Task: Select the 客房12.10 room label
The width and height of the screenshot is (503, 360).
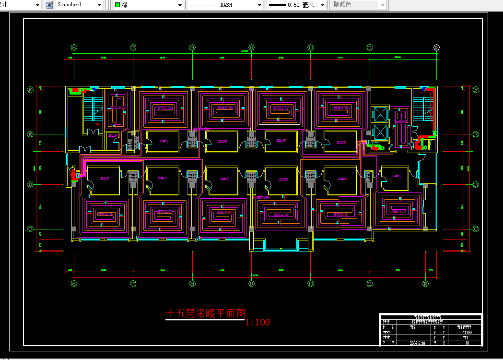Action: [340, 214]
